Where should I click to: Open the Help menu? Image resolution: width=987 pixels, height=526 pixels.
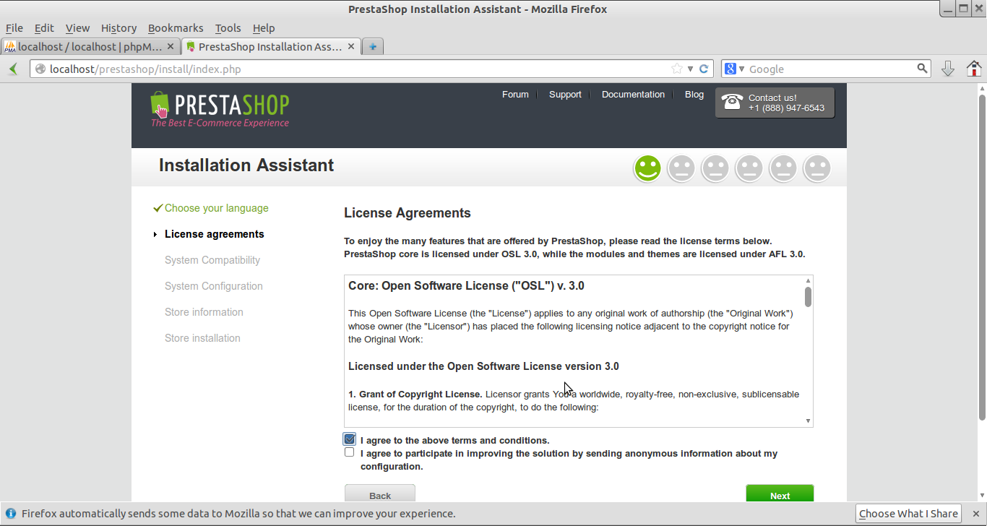coord(264,28)
